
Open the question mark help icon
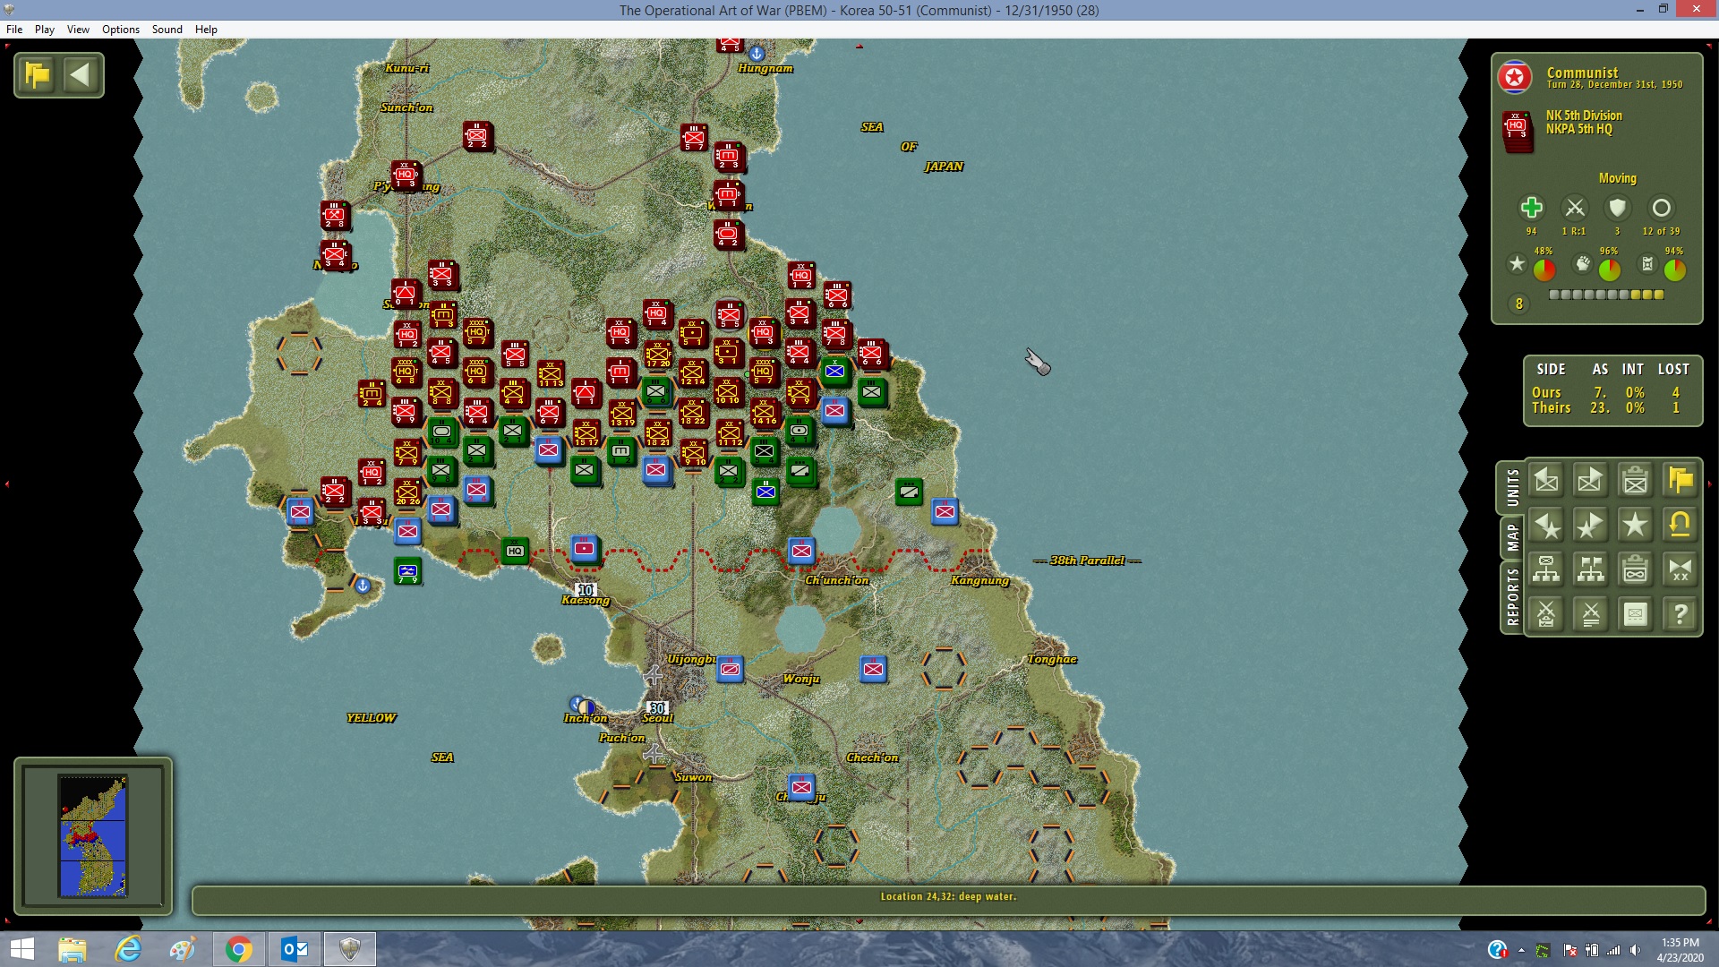(x=1681, y=614)
